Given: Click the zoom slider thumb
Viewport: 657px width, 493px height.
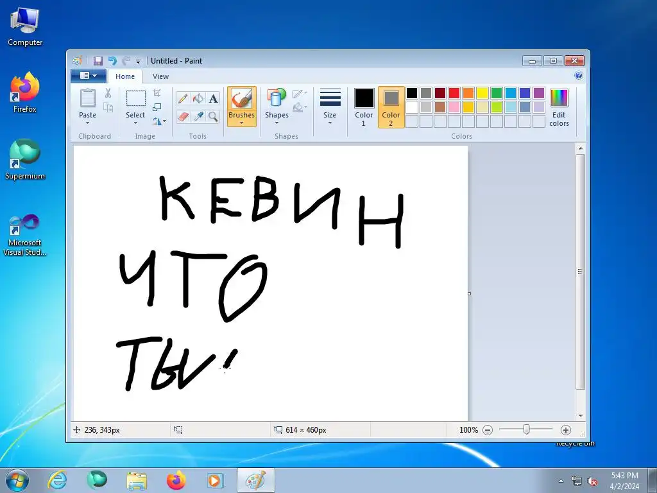Looking at the screenshot, I should click(527, 429).
